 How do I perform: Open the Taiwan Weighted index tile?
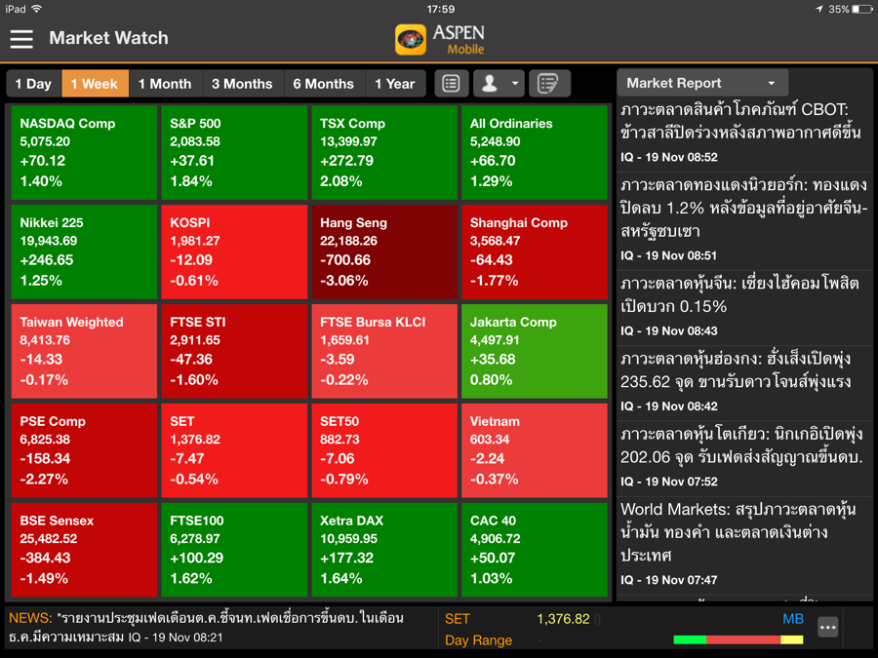coord(84,351)
